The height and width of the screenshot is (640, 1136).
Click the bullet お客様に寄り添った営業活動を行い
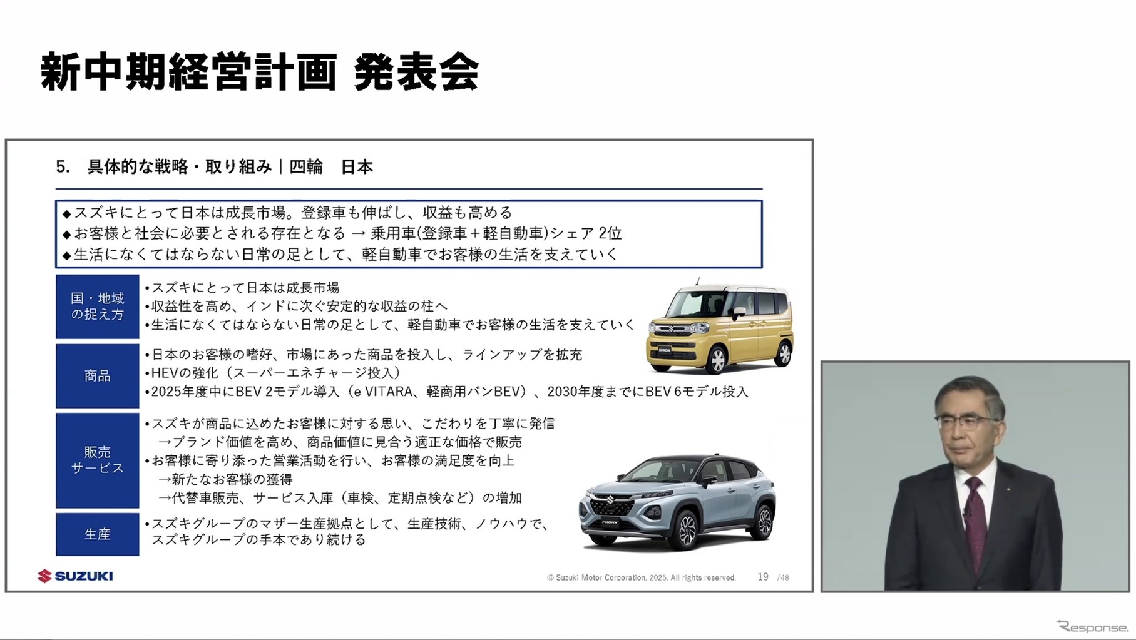[x=330, y=461]
